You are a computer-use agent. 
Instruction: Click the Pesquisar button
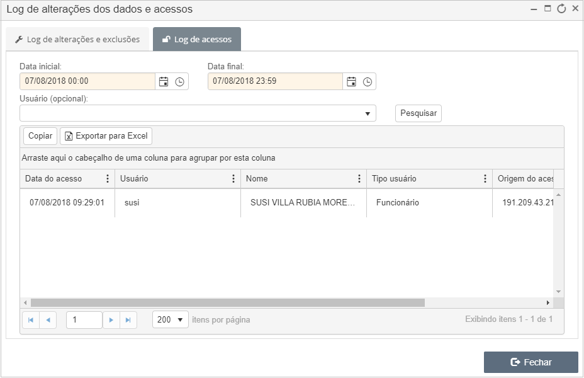418,113
